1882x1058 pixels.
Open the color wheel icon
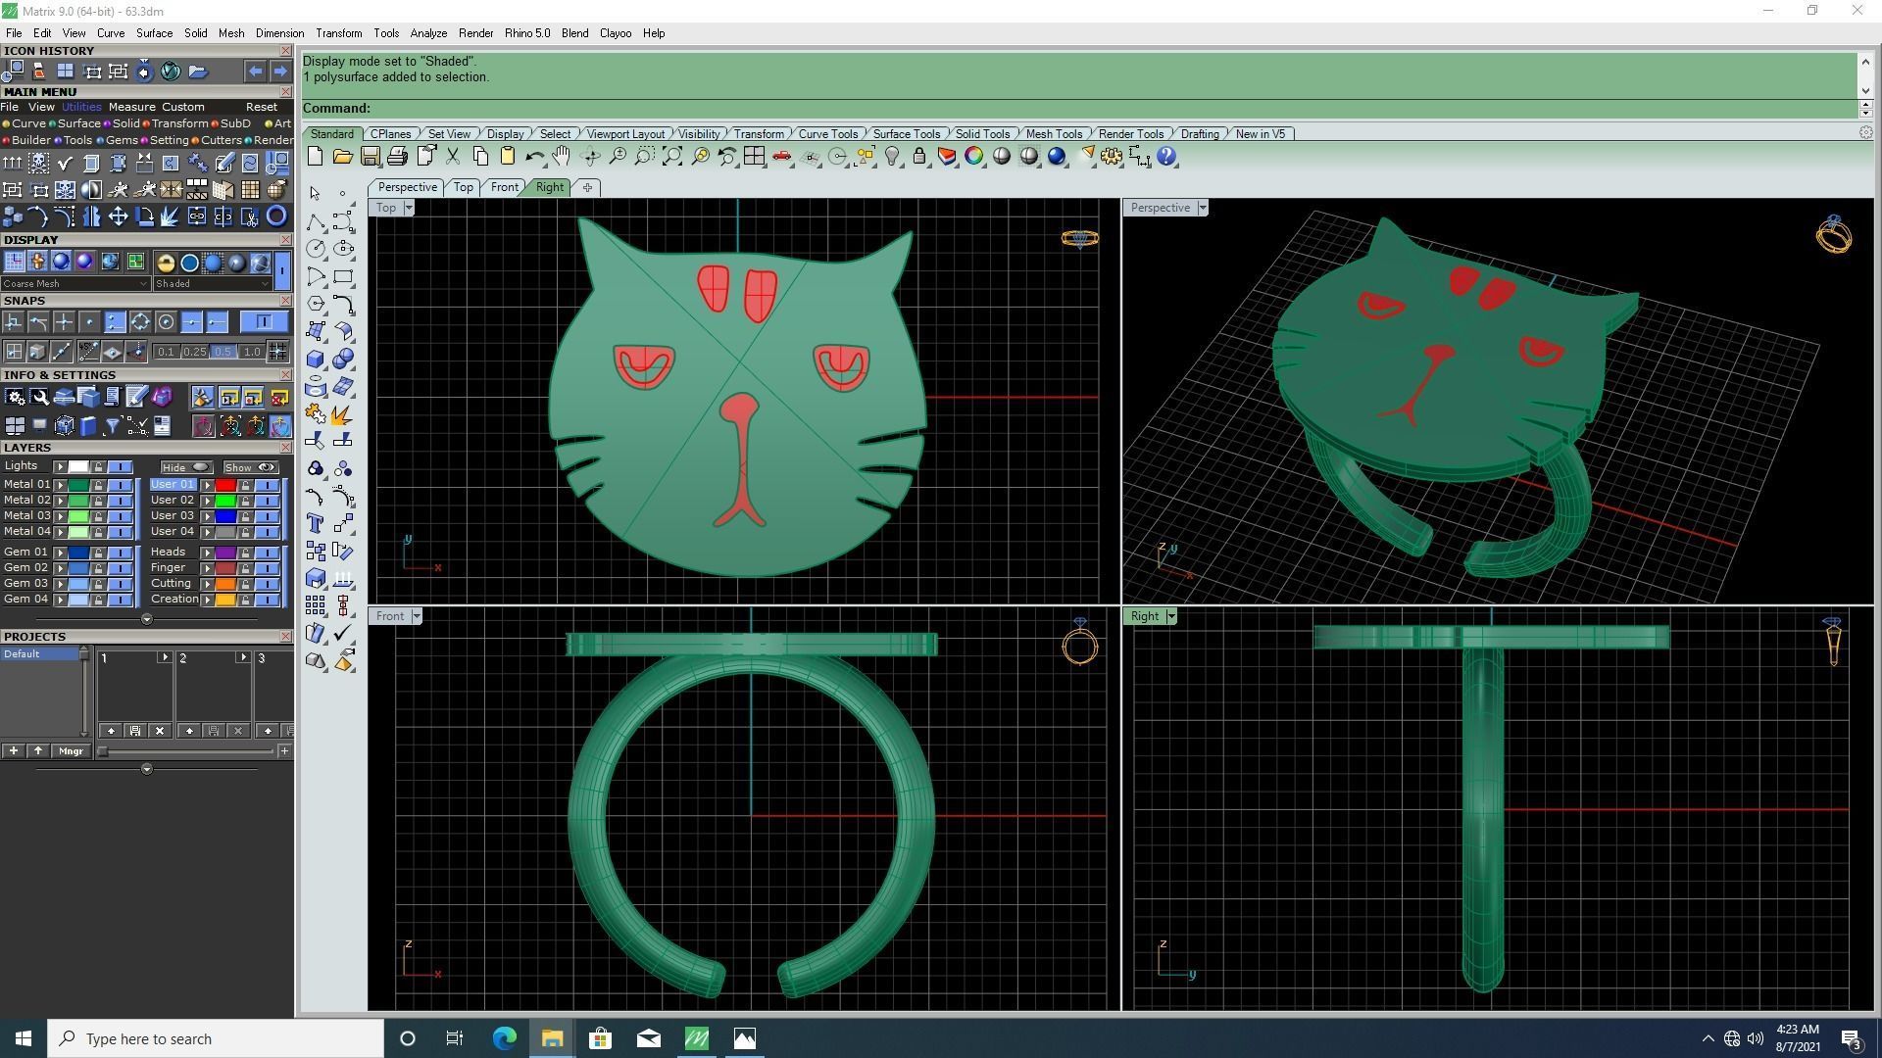[x=974, y=157]
